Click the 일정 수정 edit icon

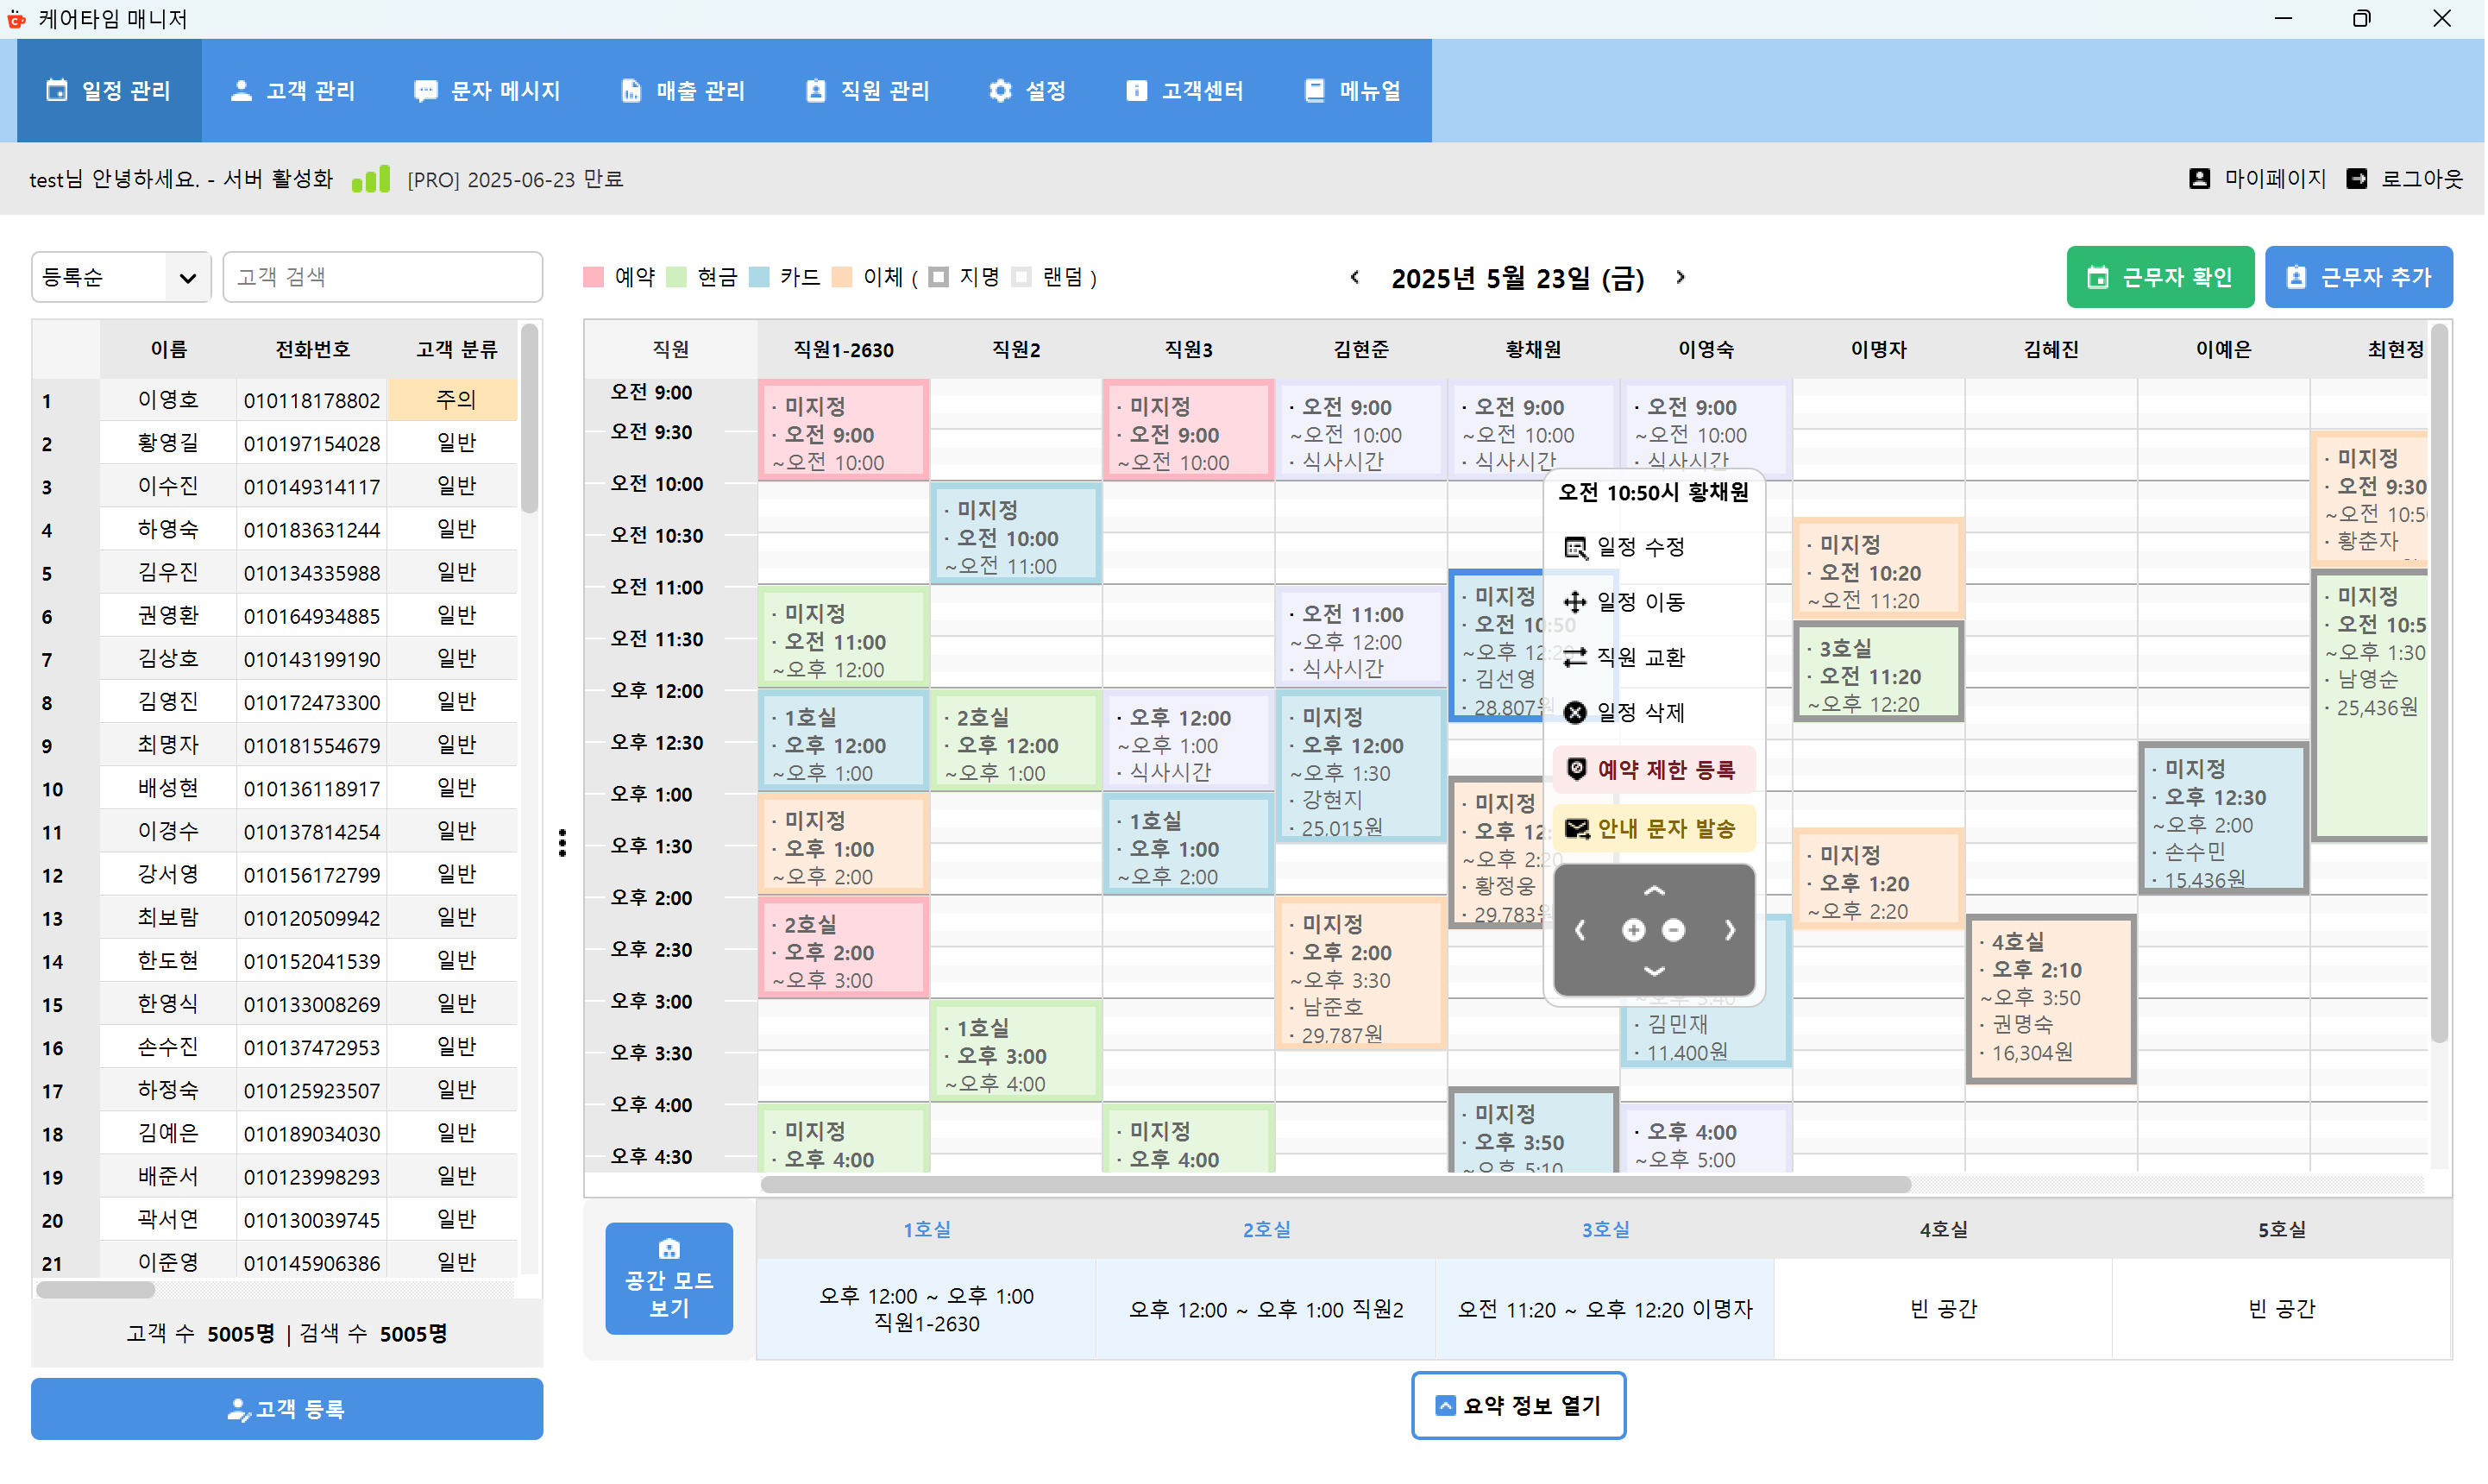pyautogui.click(x=1575, y=548)
